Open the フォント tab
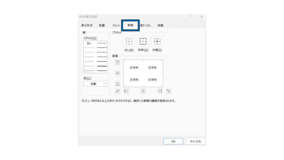The width and height of the screenshot is (284, 160). 116,25
